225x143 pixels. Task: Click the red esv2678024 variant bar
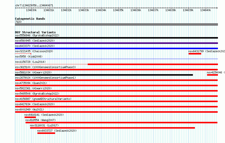tap(116, 80)
